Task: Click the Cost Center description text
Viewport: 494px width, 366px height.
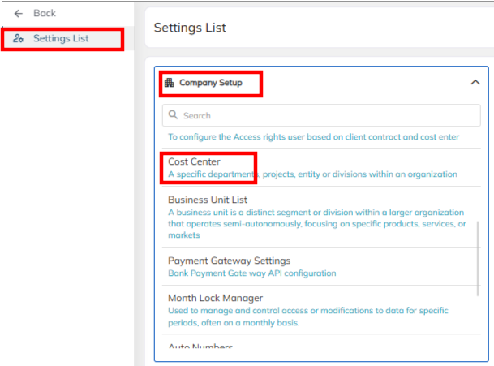Action: (312, 174)
